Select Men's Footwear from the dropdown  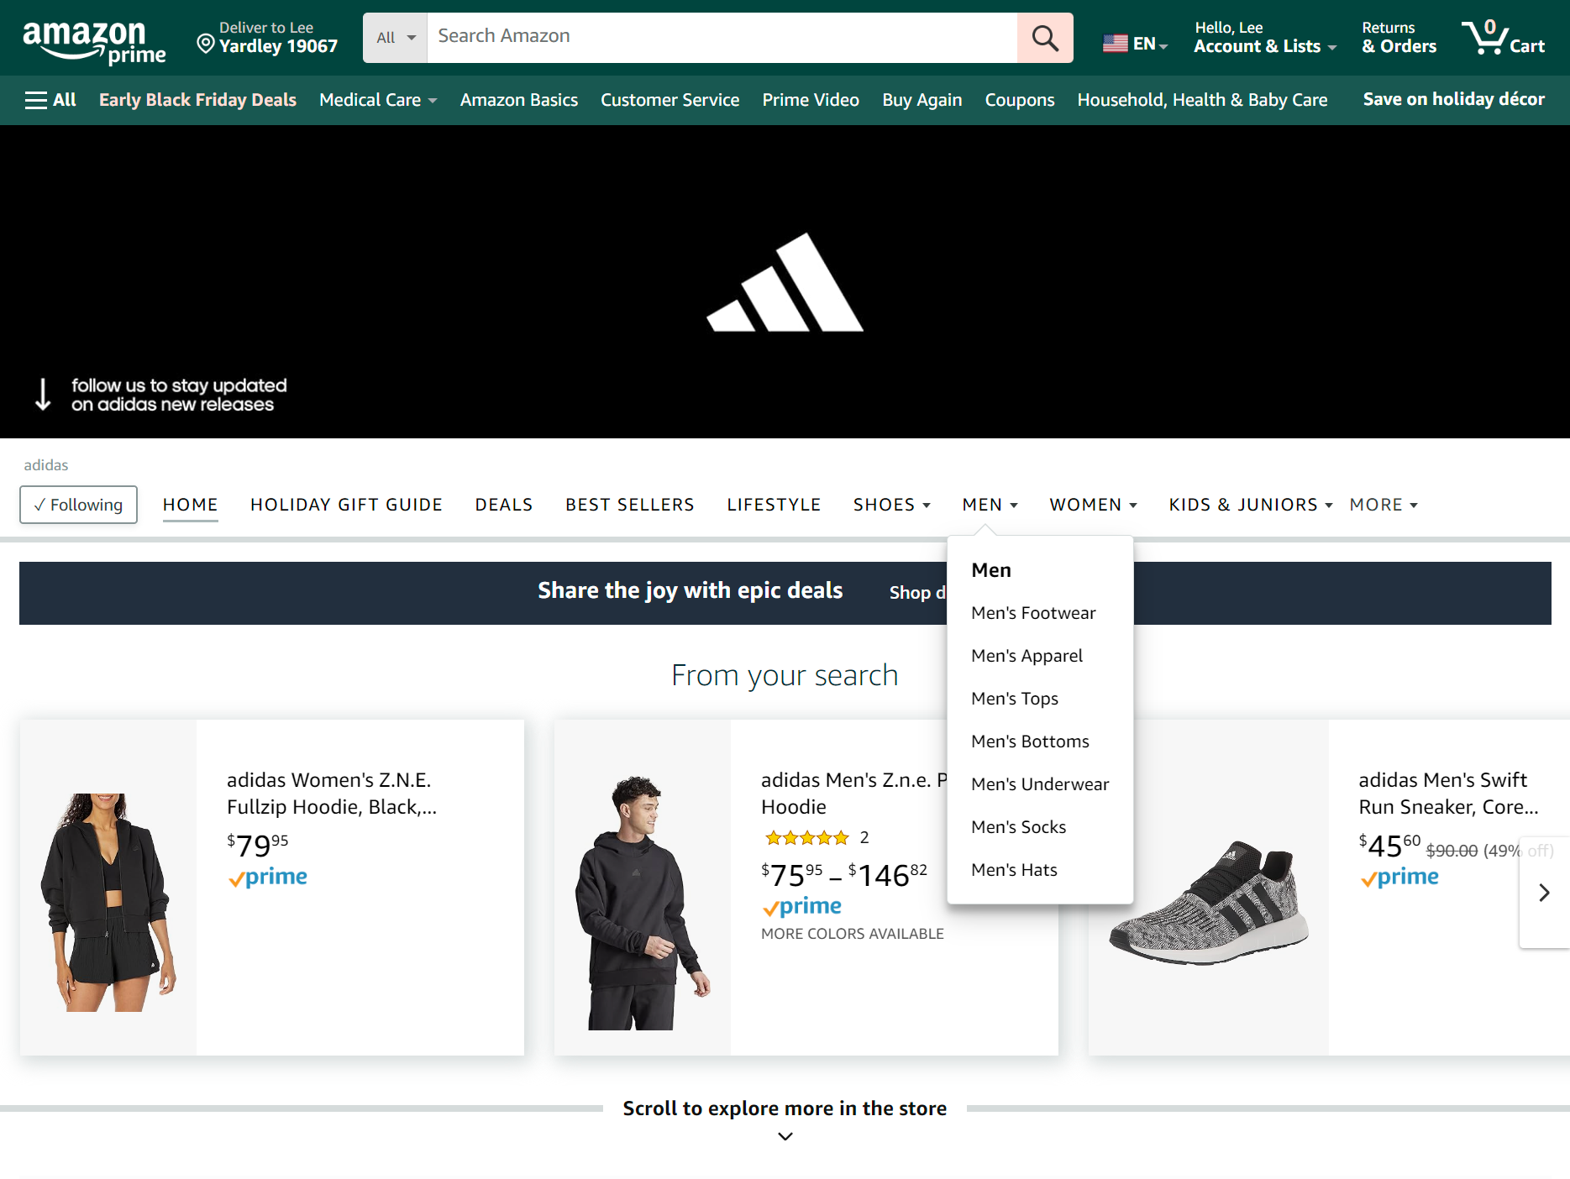click(1033, 613)
